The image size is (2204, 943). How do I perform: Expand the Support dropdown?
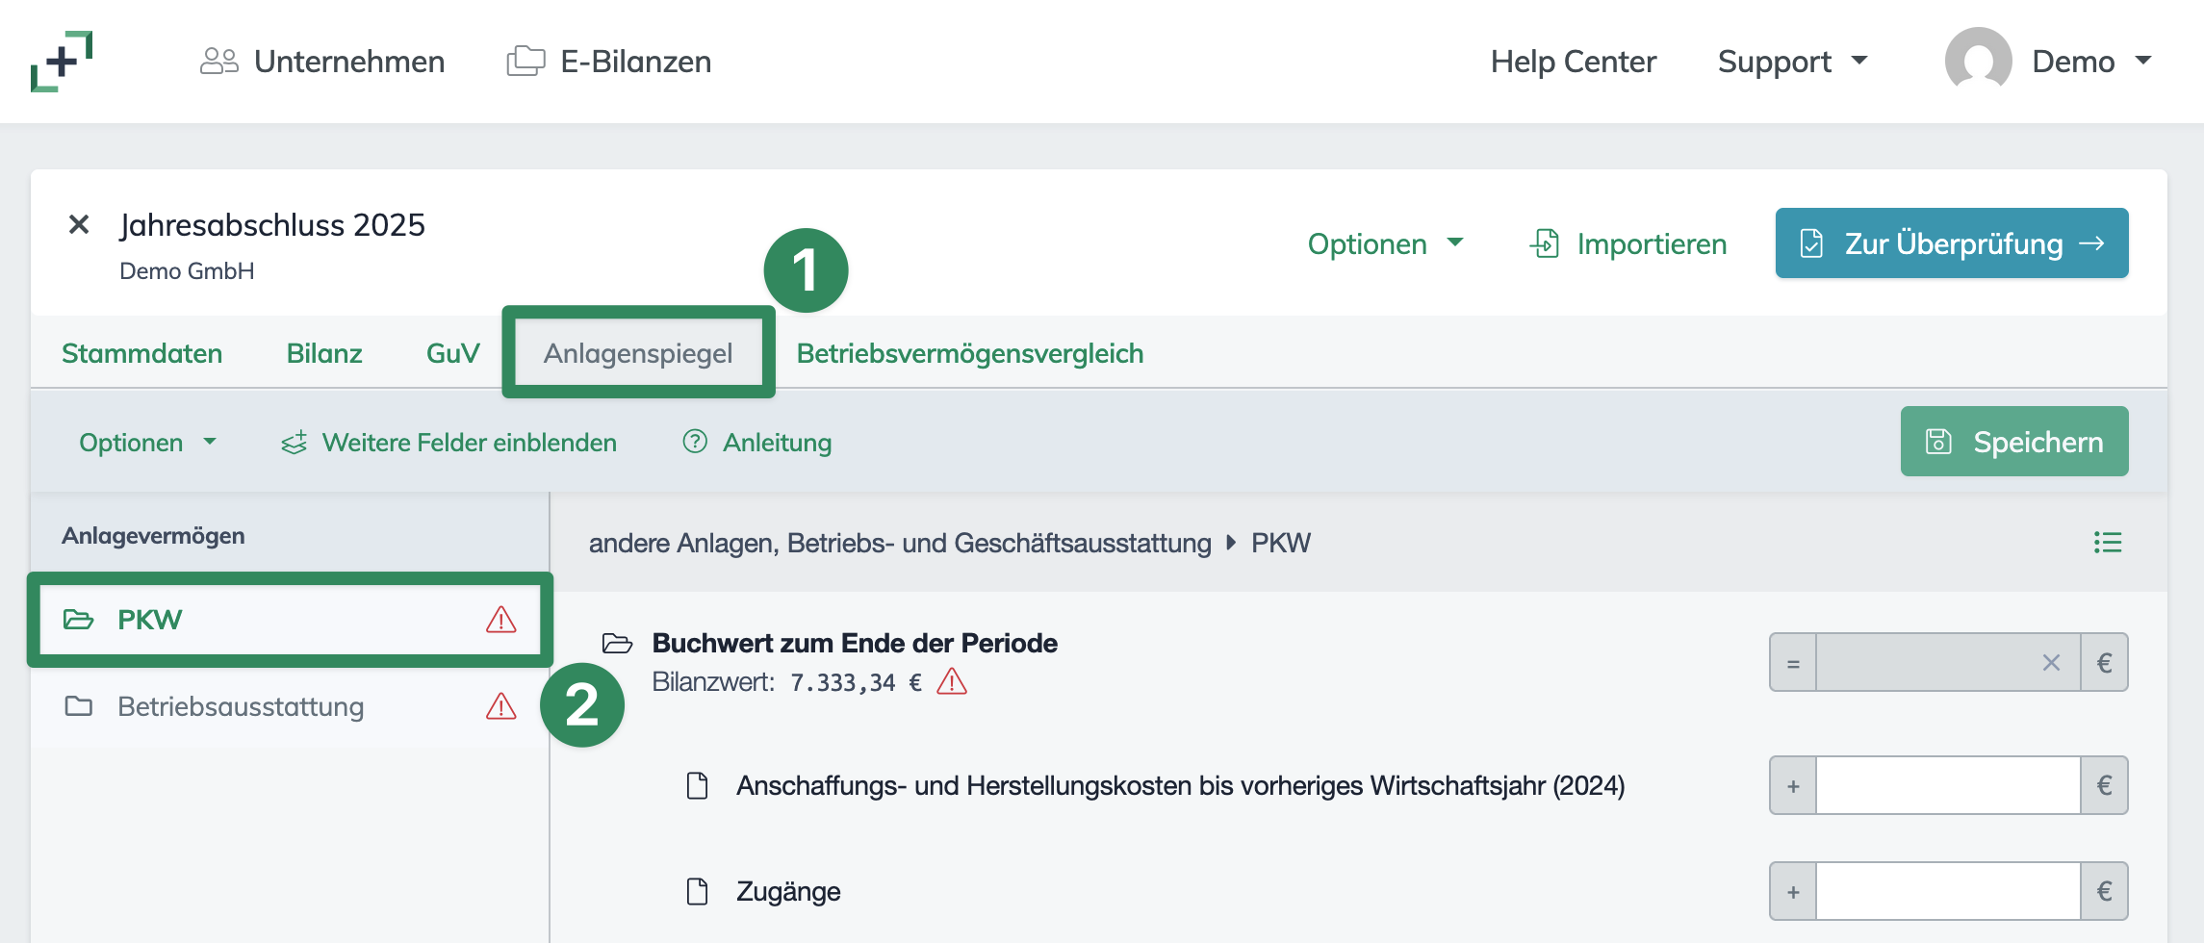coord(1792,62)
